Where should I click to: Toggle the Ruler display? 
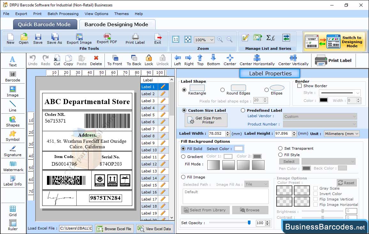pyautogui.click(x=13, y=225)
